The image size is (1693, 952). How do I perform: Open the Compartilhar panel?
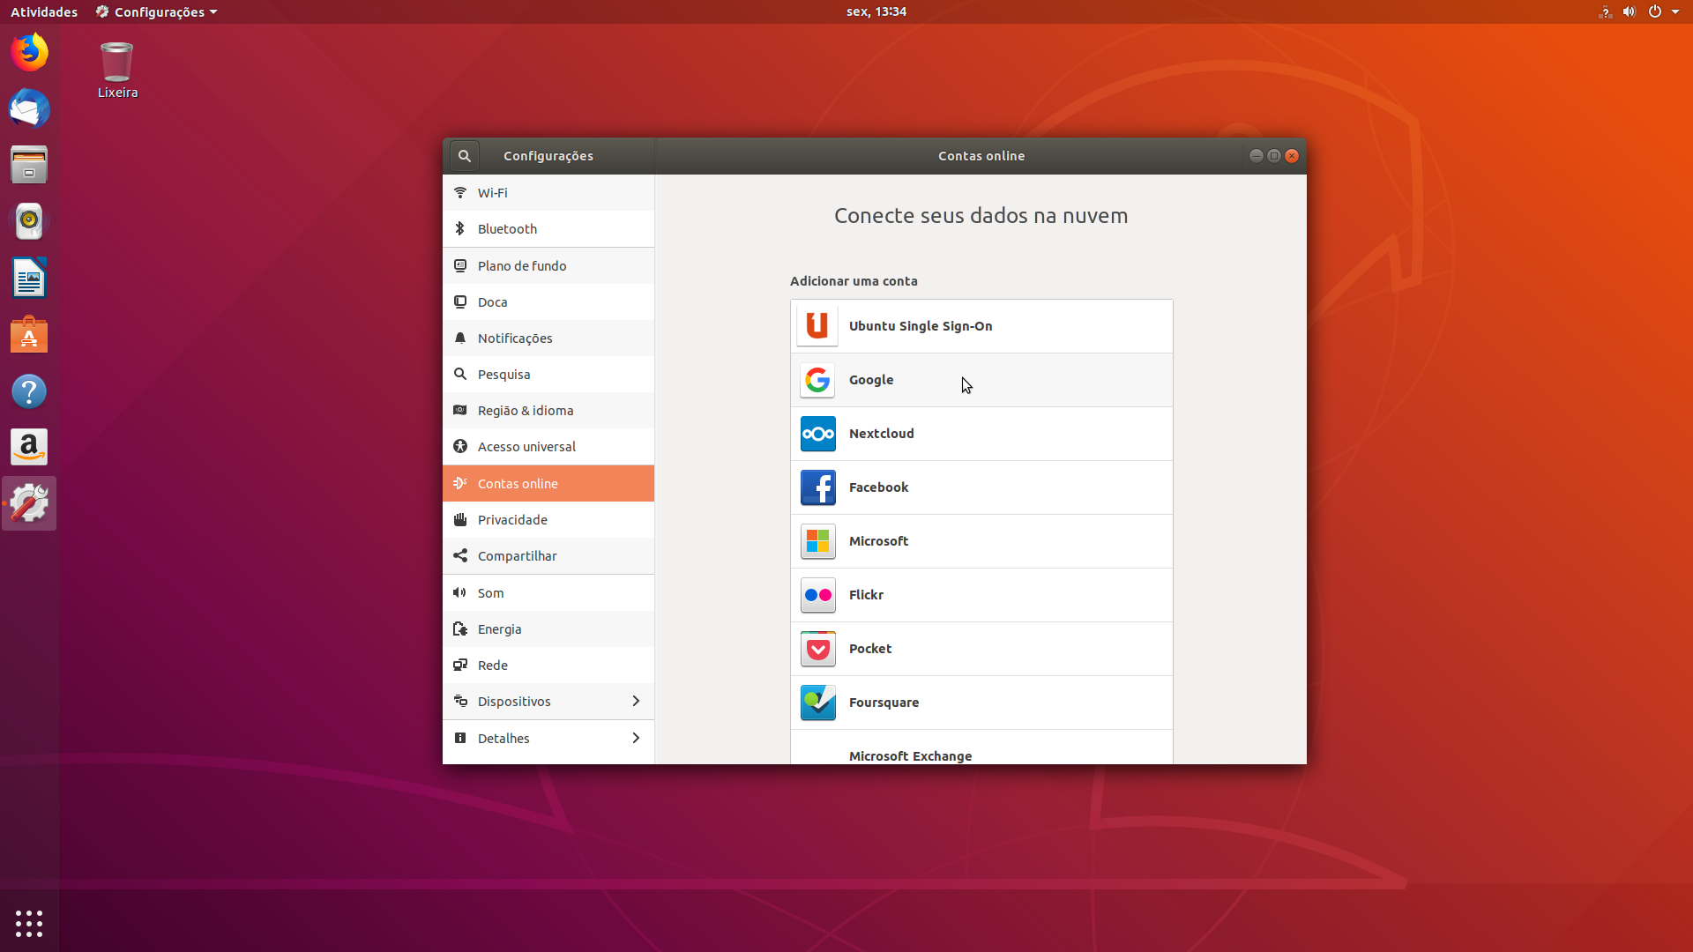[x=548, y=556]
